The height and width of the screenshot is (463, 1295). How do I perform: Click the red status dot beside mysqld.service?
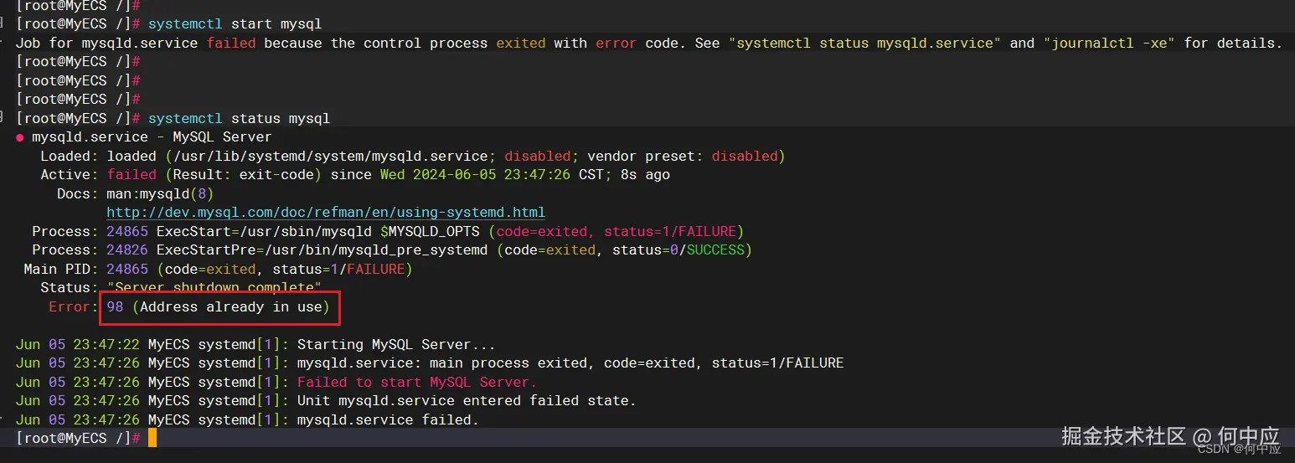point(20,137)
